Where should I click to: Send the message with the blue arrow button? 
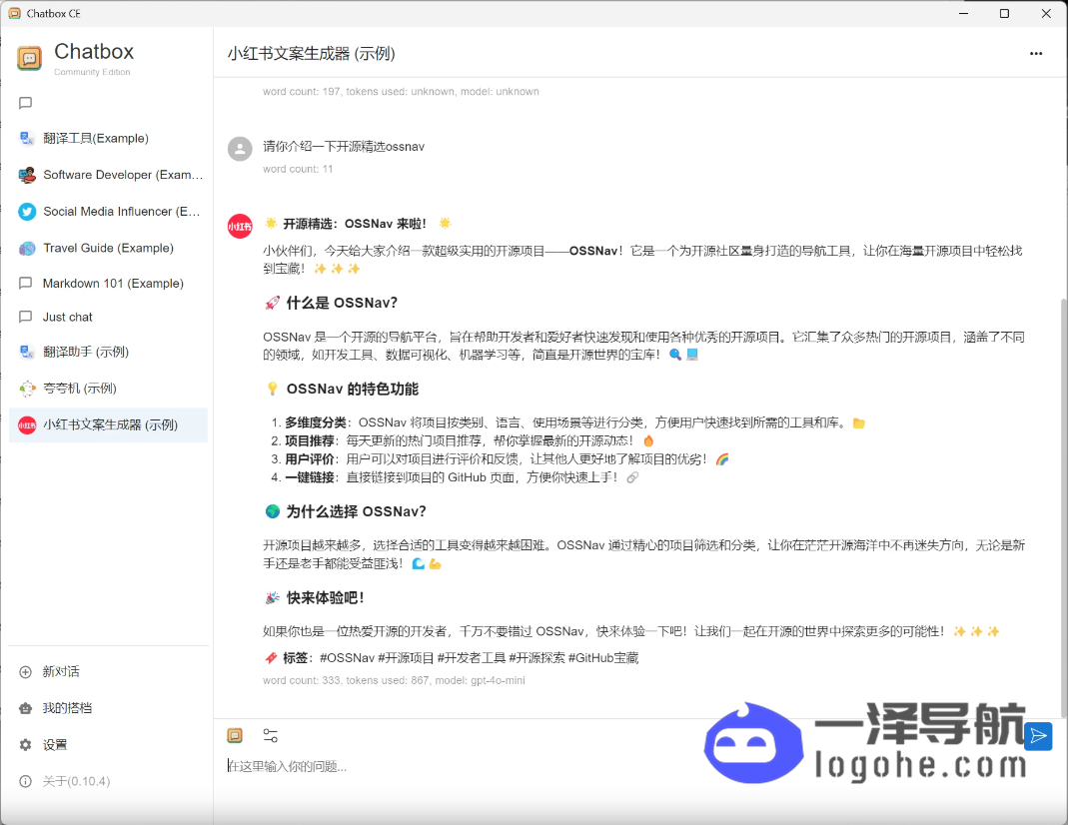(x=1038, y=736)
